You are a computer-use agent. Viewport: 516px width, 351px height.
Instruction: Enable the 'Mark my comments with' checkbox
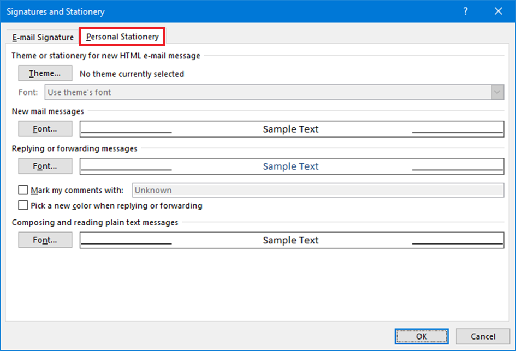click(23, 191)
